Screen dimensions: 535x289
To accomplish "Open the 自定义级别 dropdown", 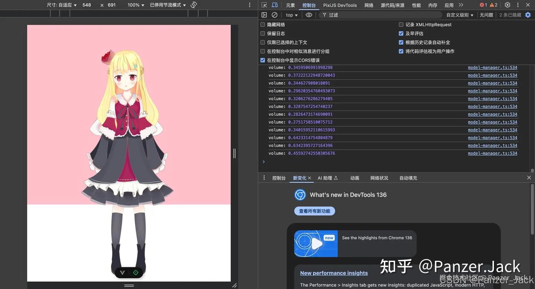I will (459, 14).
